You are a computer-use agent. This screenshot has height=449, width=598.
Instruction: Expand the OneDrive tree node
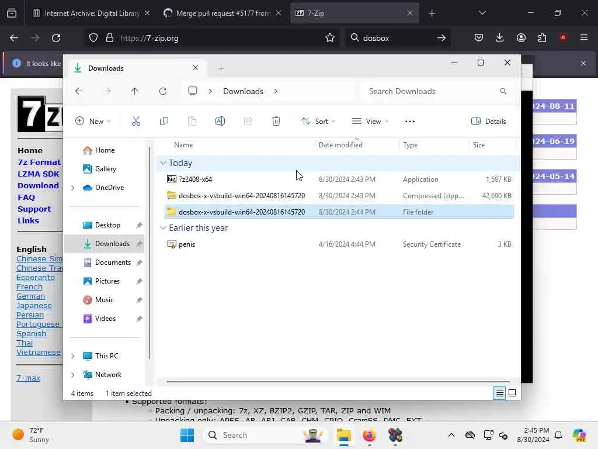[x=73, y=188]
